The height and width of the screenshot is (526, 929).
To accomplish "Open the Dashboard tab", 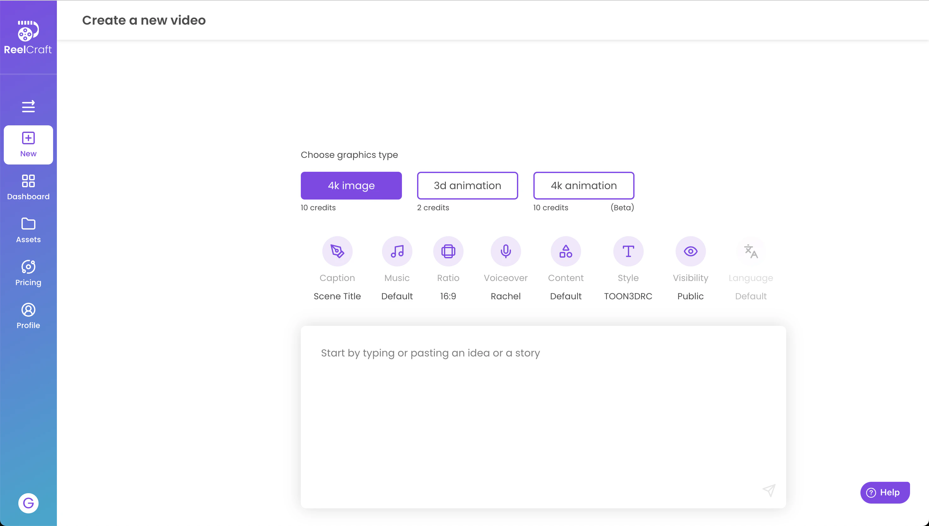I will 28,187.
